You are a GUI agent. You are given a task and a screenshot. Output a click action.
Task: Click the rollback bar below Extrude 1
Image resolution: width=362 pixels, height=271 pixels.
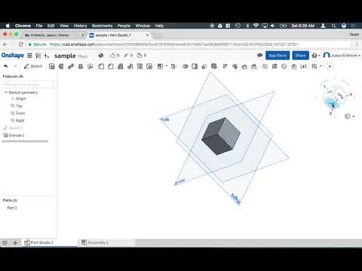click(25, 142)
